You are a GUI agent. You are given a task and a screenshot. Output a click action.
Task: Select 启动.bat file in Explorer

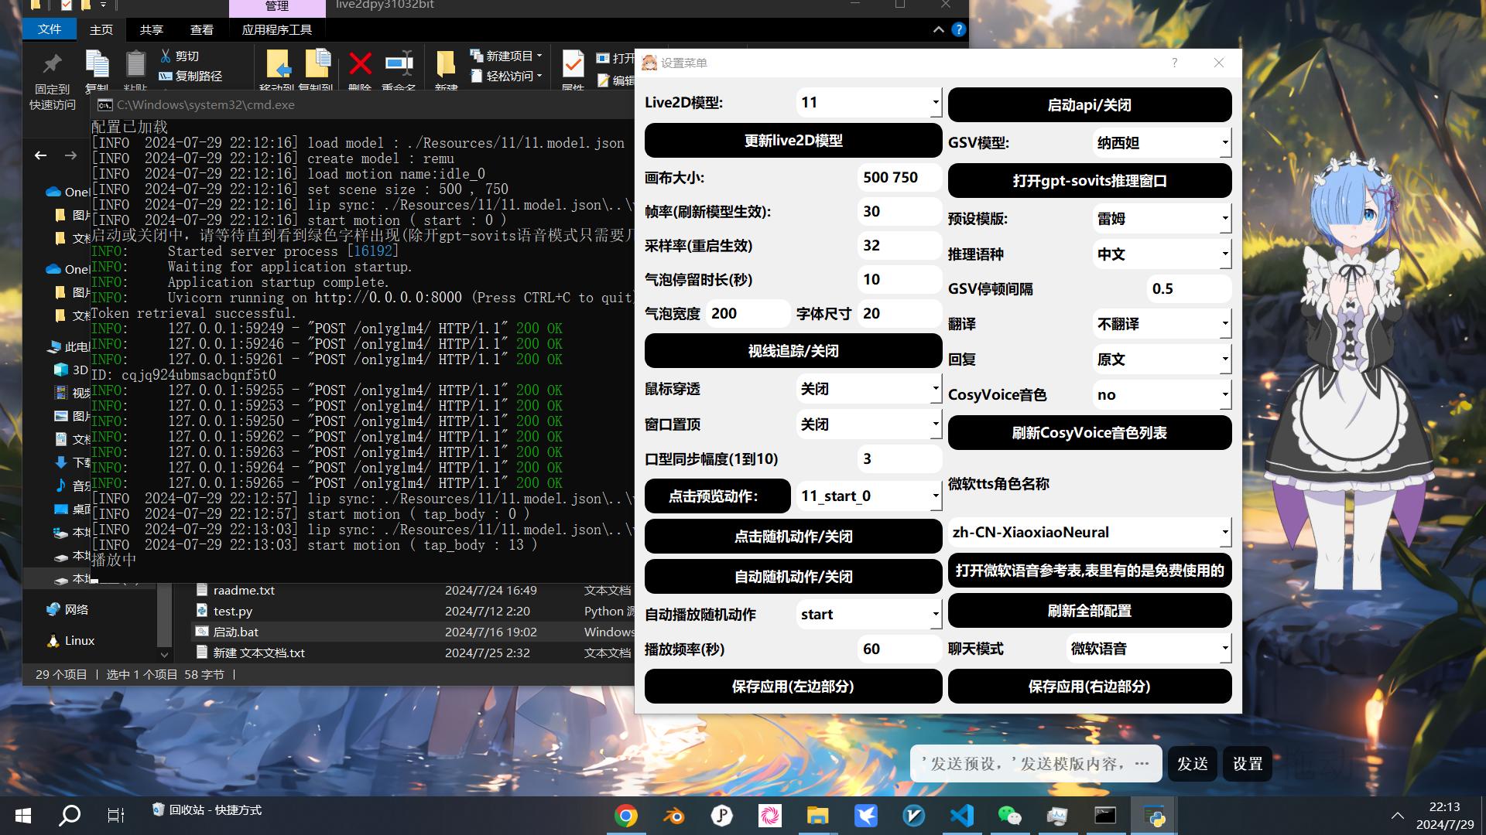235,632
